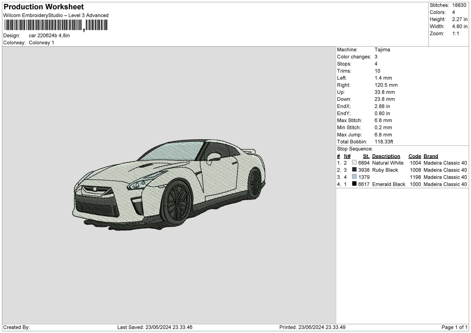Image resolution: width=471 pixels, height=333 pixels.
Task: Click the Colors value 4
Action: point(454,12)
